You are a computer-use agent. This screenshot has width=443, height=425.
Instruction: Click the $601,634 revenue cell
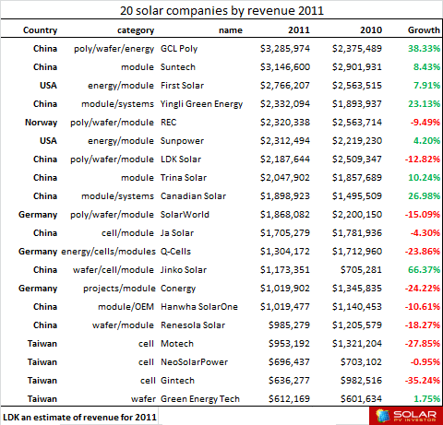tap(361, 399)
